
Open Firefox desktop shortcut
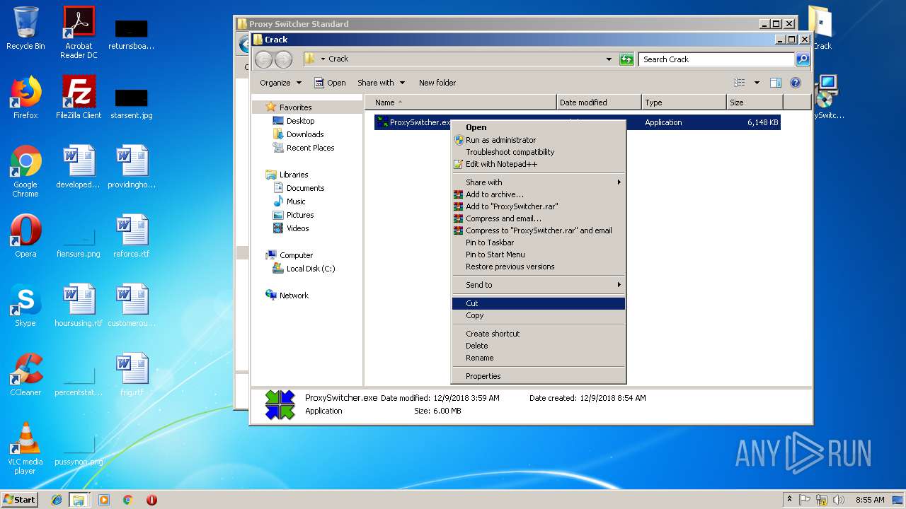pos(25,98)
